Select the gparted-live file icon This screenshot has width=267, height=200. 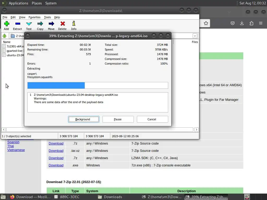pos(4,51)
